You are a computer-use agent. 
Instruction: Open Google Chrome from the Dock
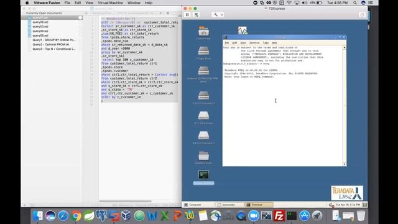[x=76, y=216]
